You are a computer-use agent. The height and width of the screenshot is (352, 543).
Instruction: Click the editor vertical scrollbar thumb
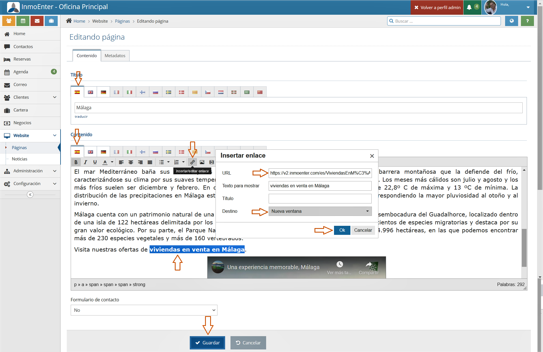[524, 248]
